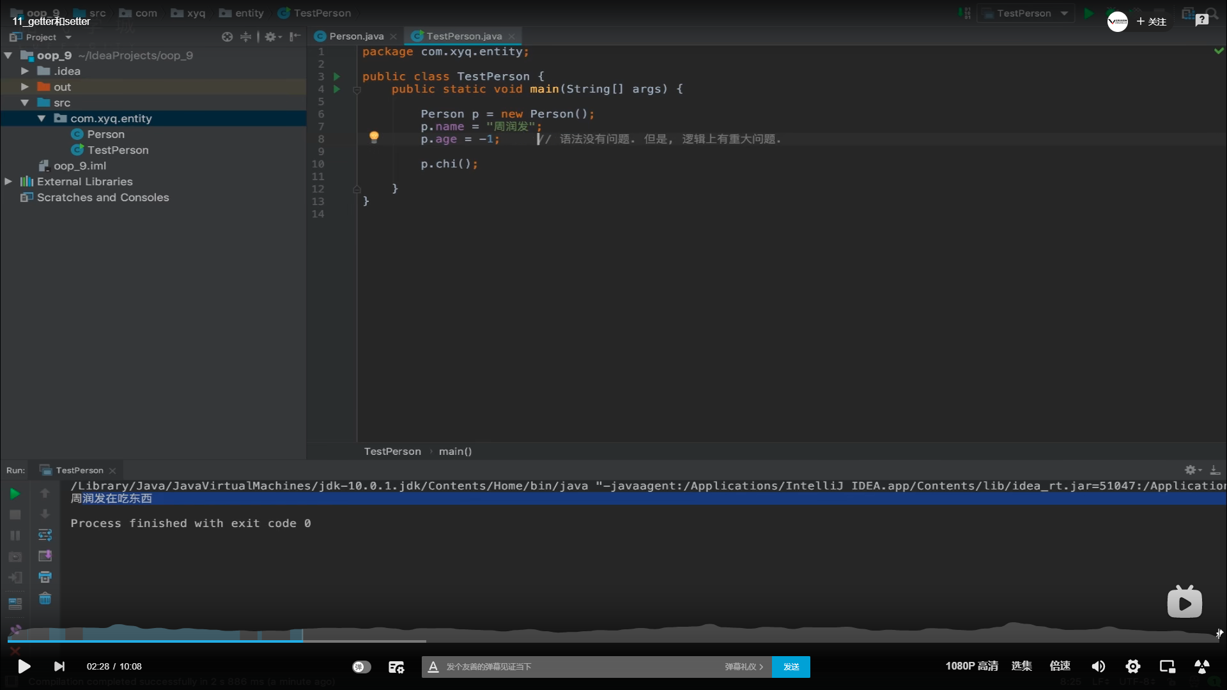This screenshot has width=1227, height=690.
Task: Click the trash icon in Run panel
Action: point(45,599)
